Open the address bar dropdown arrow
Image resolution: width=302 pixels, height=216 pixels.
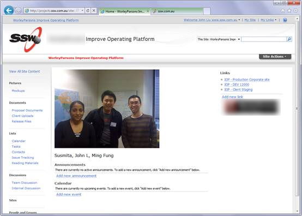(x=82, y=10)
